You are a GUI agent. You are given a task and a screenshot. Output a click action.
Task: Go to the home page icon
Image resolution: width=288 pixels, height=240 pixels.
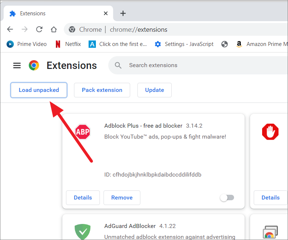tap(54, 30)
